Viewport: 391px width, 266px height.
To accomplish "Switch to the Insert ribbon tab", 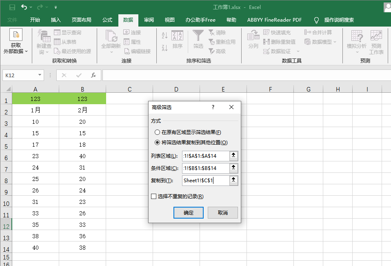I will point(56,20).
